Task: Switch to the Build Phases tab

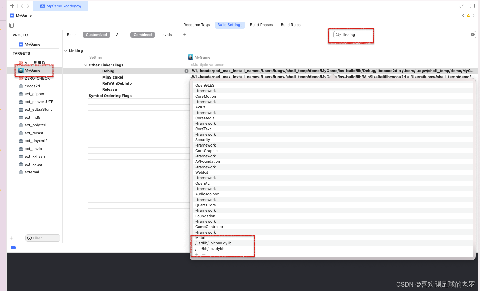Action: pyautogui.click(x=261, y=25)
